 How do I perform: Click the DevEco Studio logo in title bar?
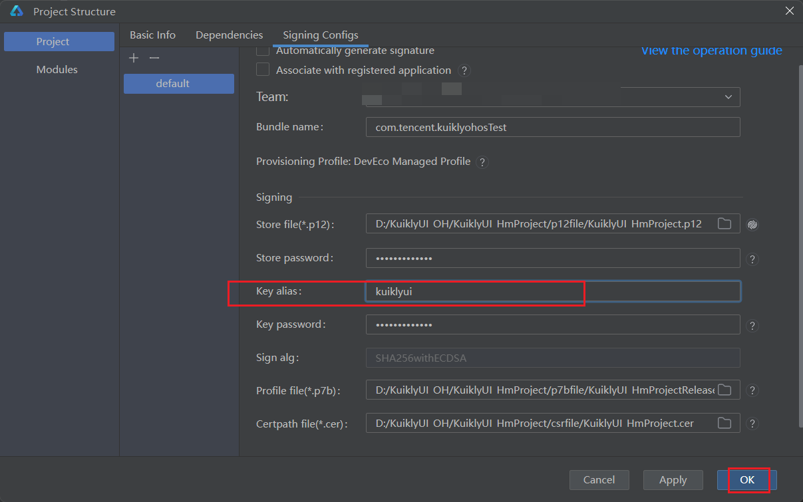click(x=17, y=11)
